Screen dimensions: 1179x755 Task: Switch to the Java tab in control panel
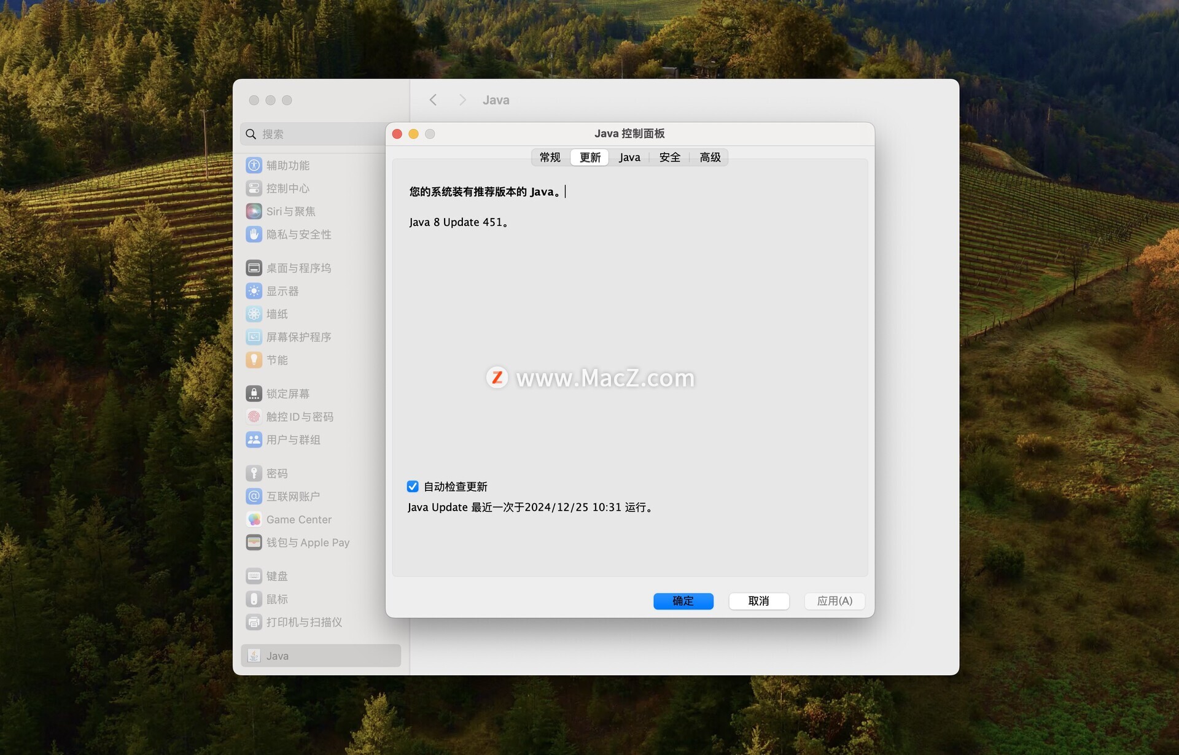click(x=629, y=158)
